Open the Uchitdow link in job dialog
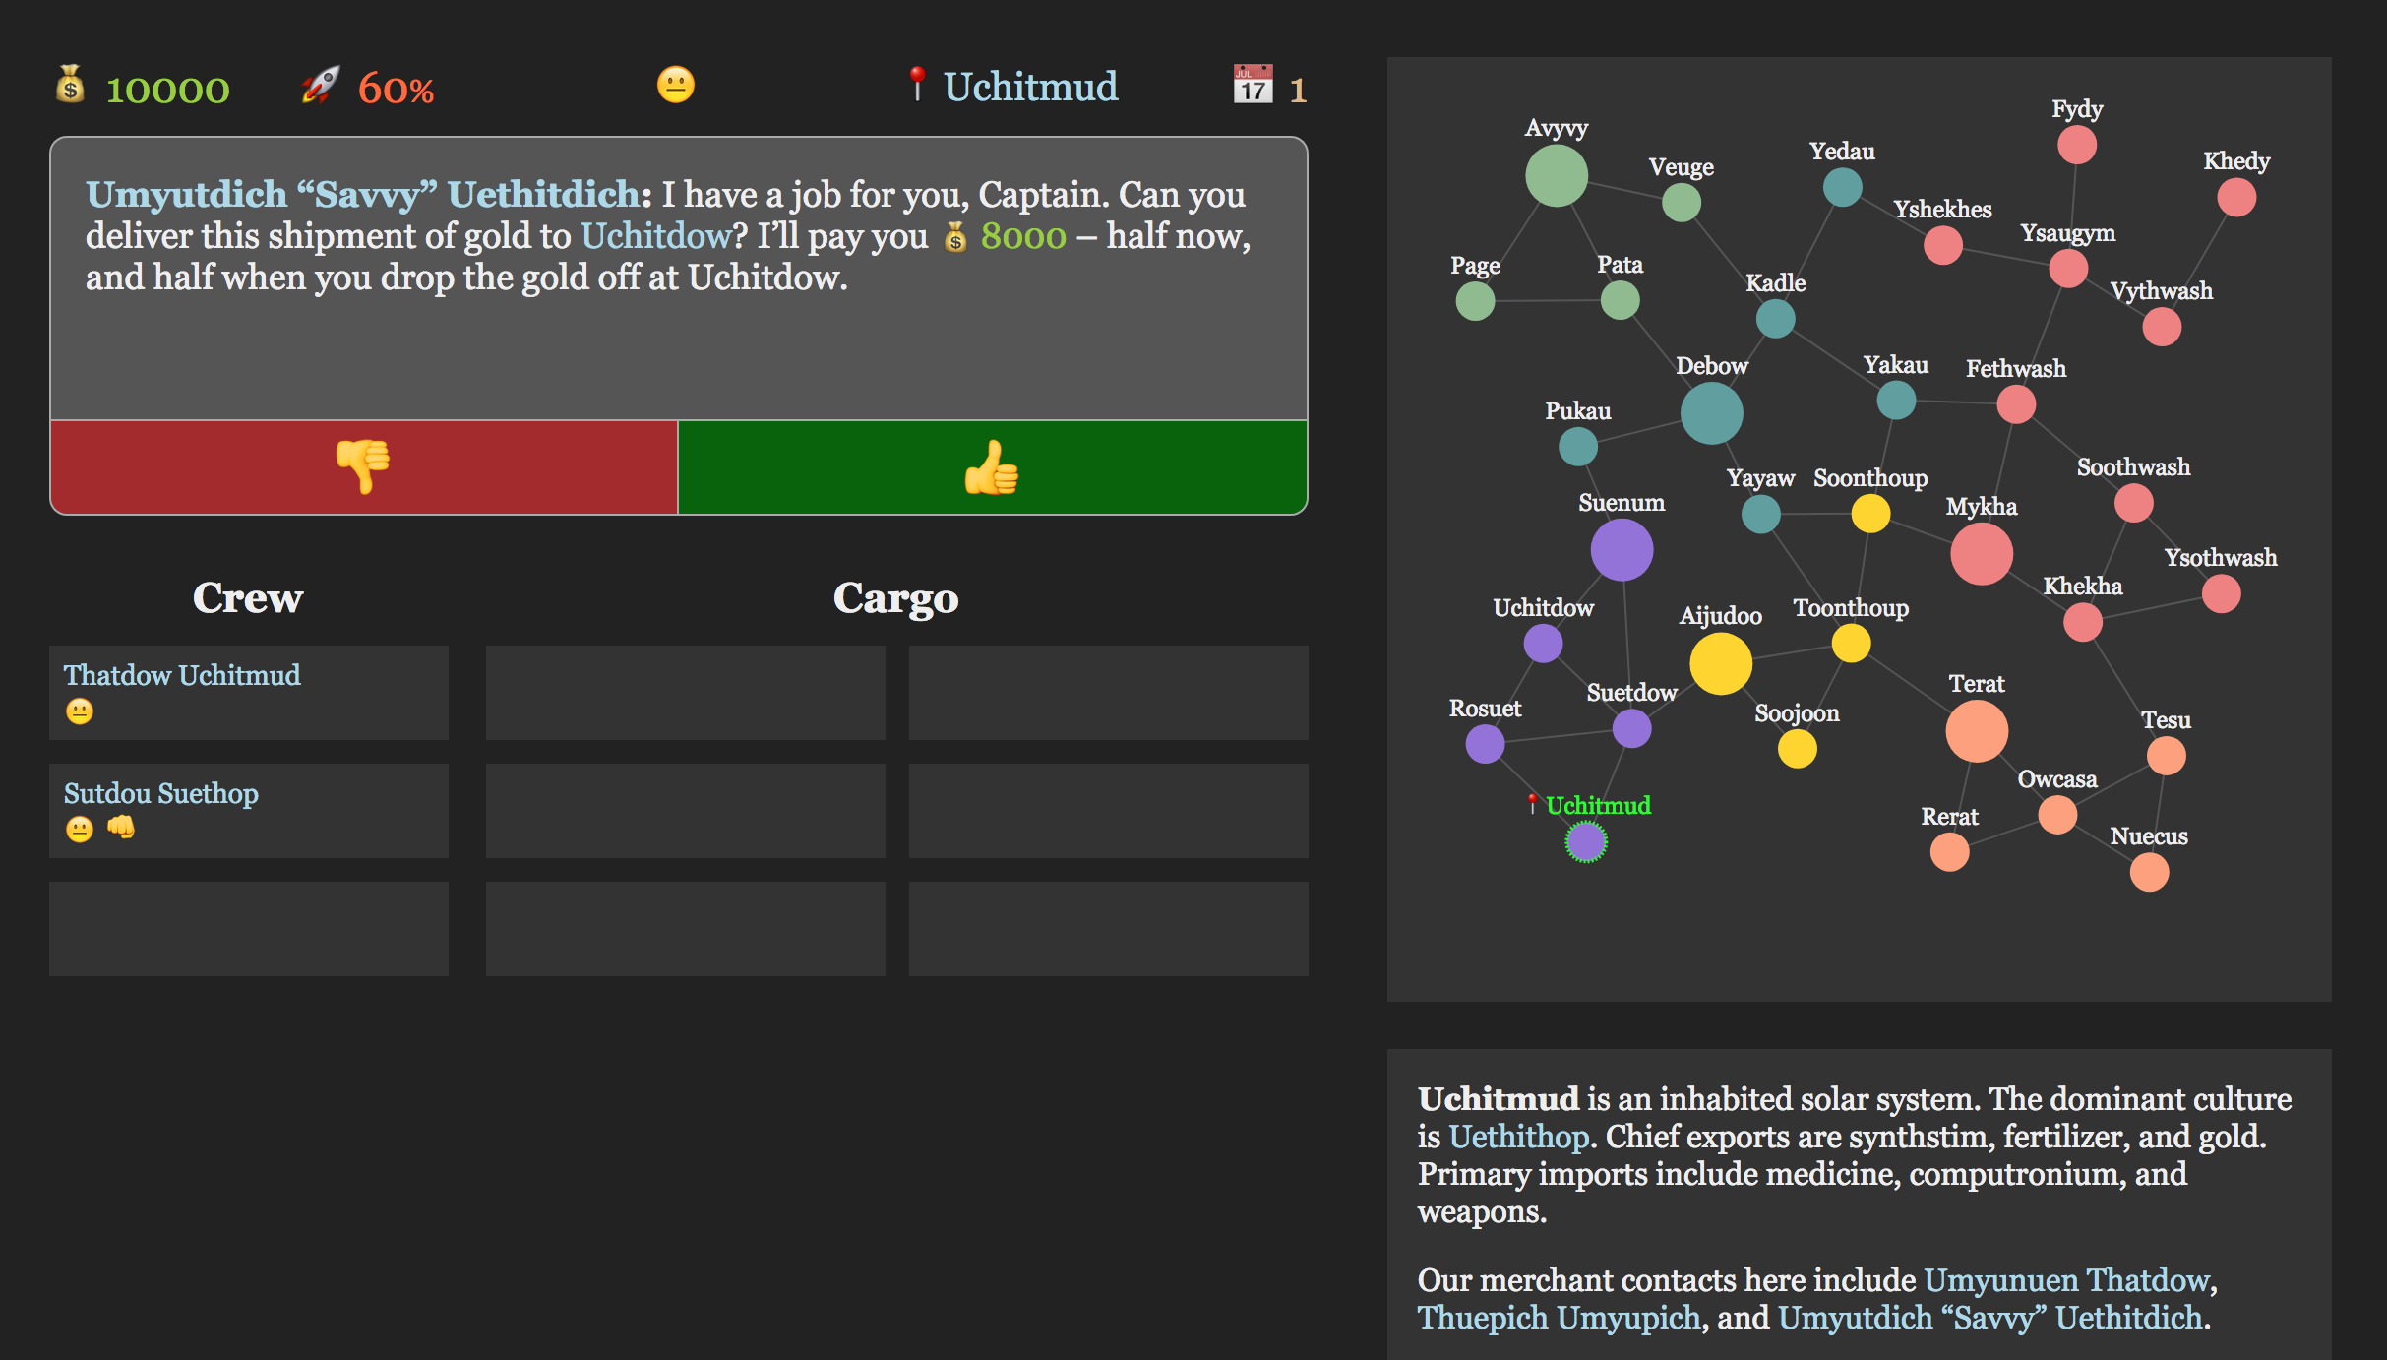The image size is (2387, 1360). coord(655,236)
